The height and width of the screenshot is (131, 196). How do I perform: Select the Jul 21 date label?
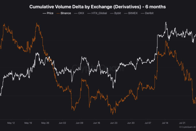pos(182,122)
